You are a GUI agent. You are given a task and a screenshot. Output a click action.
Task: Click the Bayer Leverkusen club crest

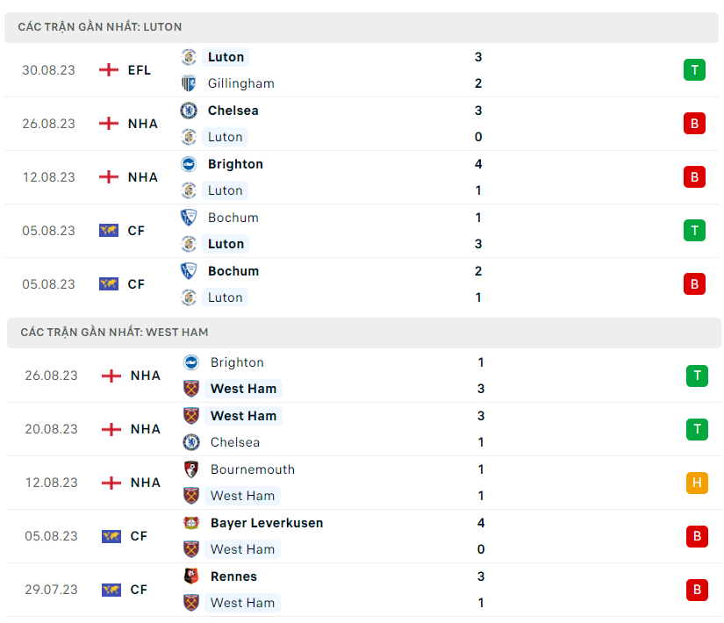(x=191, y=523)
